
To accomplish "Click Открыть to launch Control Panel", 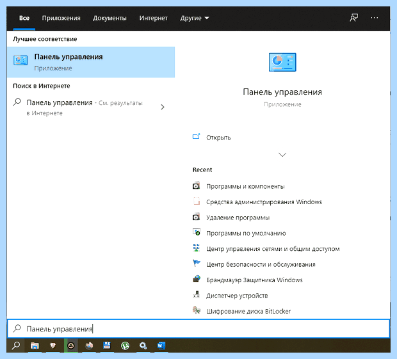I will pyautogui.click(x=218, y=138).
